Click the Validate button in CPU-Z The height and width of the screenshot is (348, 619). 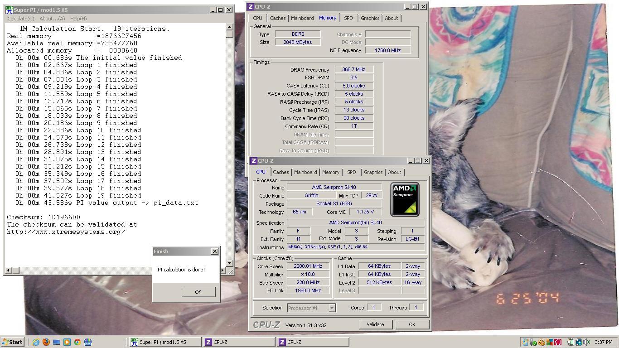(375, 324)
